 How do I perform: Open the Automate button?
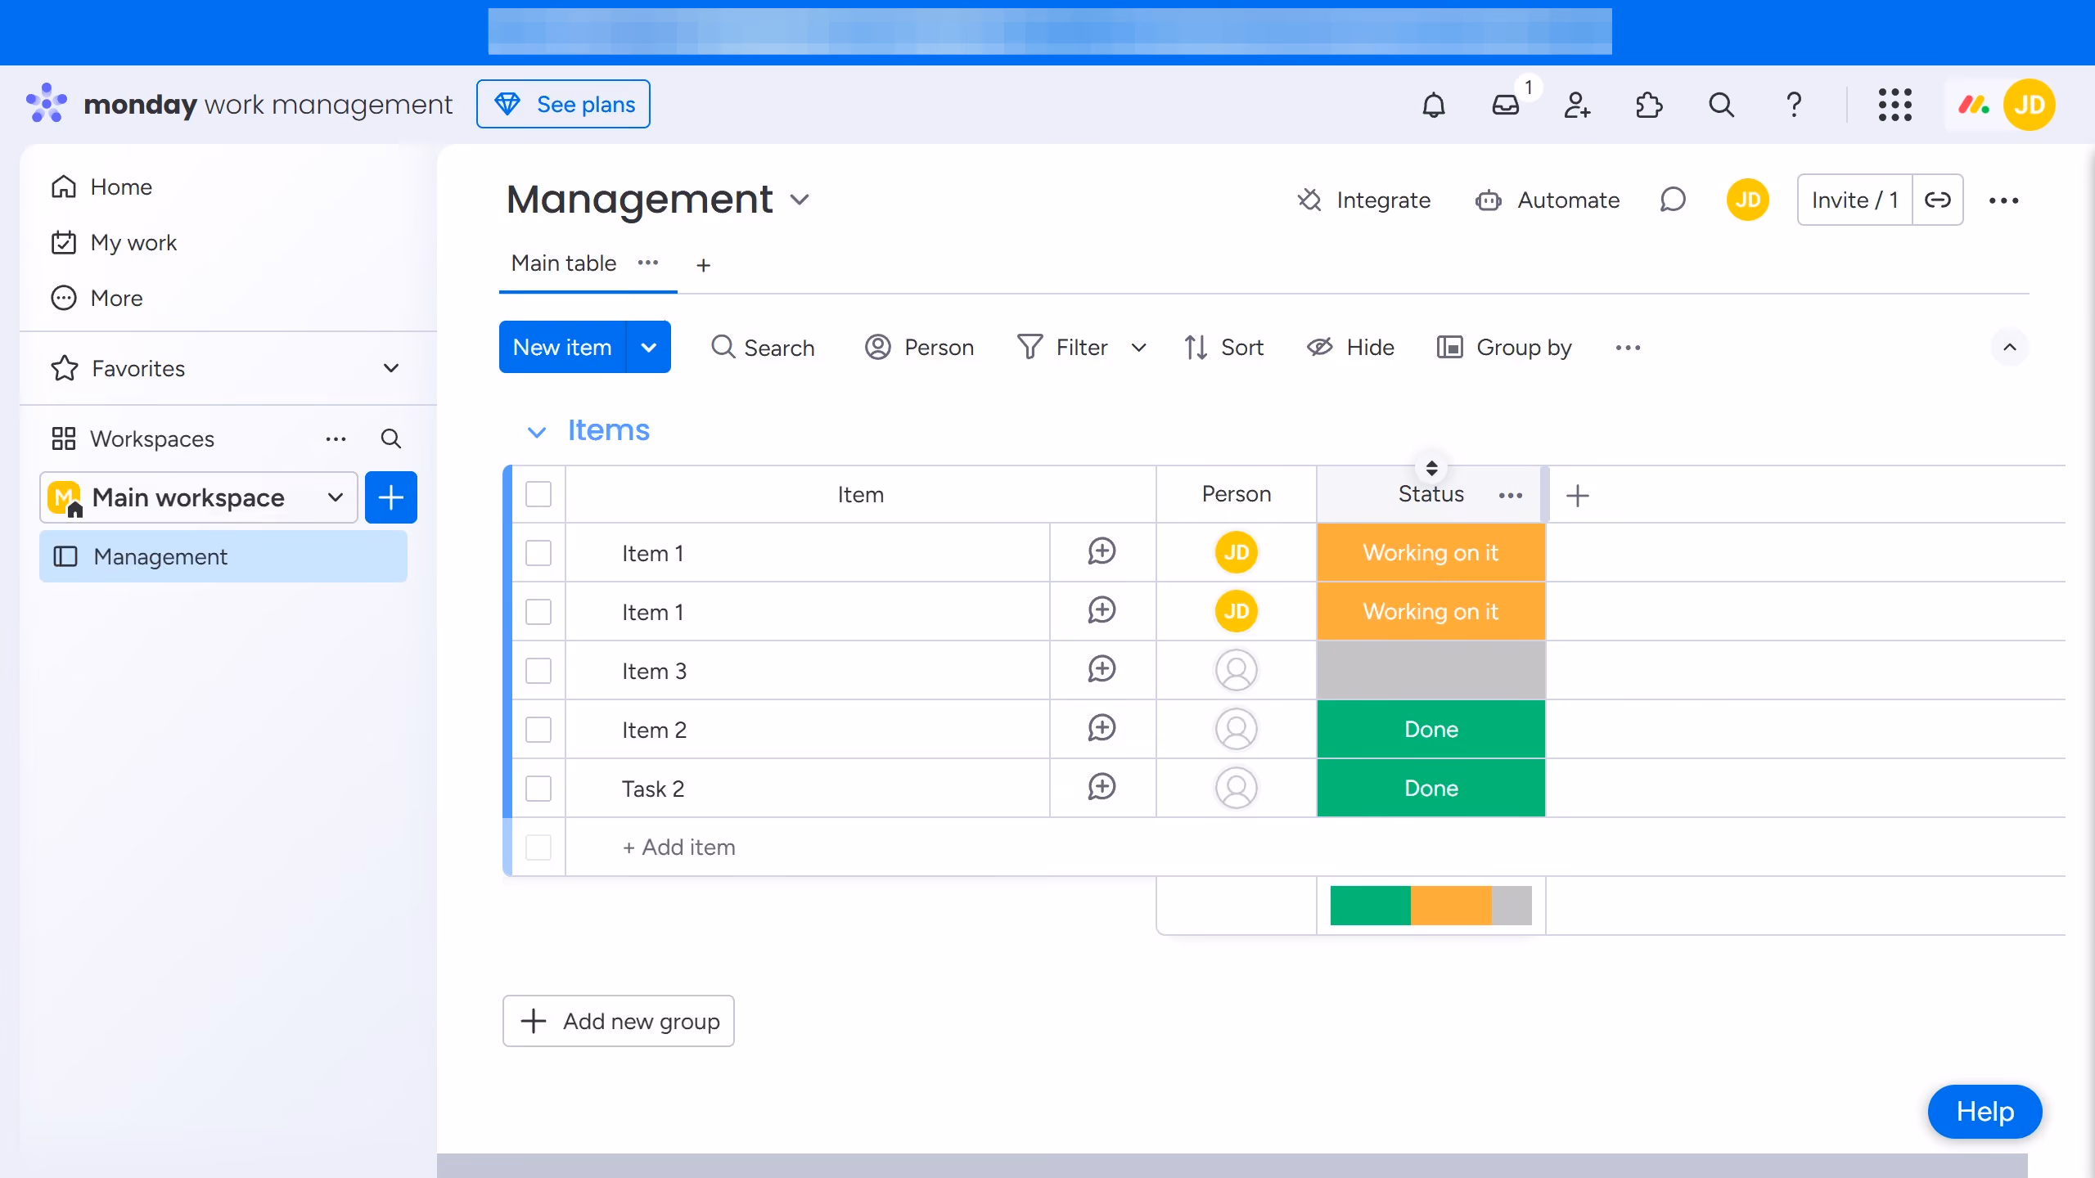pyautogui.click(x=1548, y=200)
